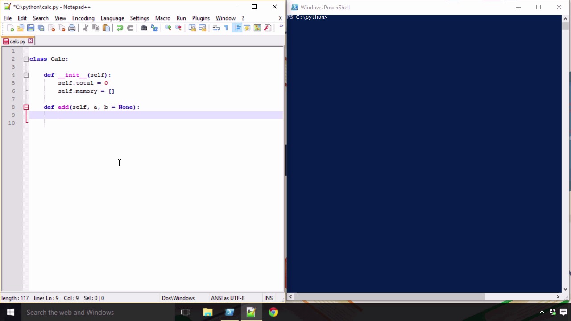Undo last edit with green arrow

coord(120,28)
